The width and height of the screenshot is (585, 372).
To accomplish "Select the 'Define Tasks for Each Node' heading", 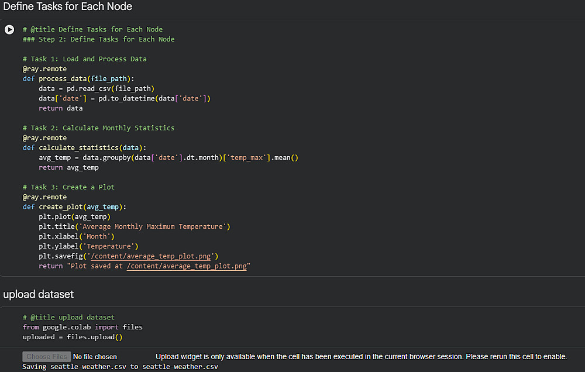I will [68, 7].
